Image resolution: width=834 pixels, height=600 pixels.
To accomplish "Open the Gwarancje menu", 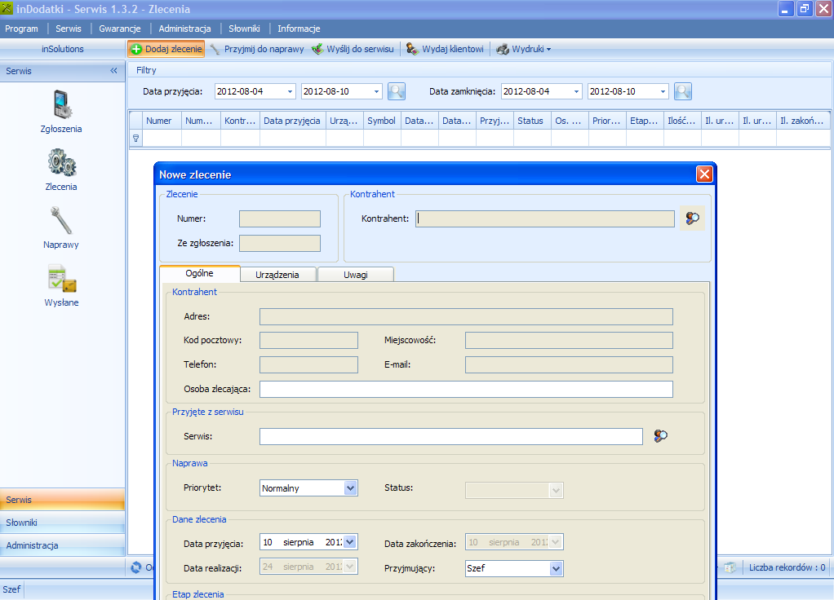I will (x=120, y=29).
